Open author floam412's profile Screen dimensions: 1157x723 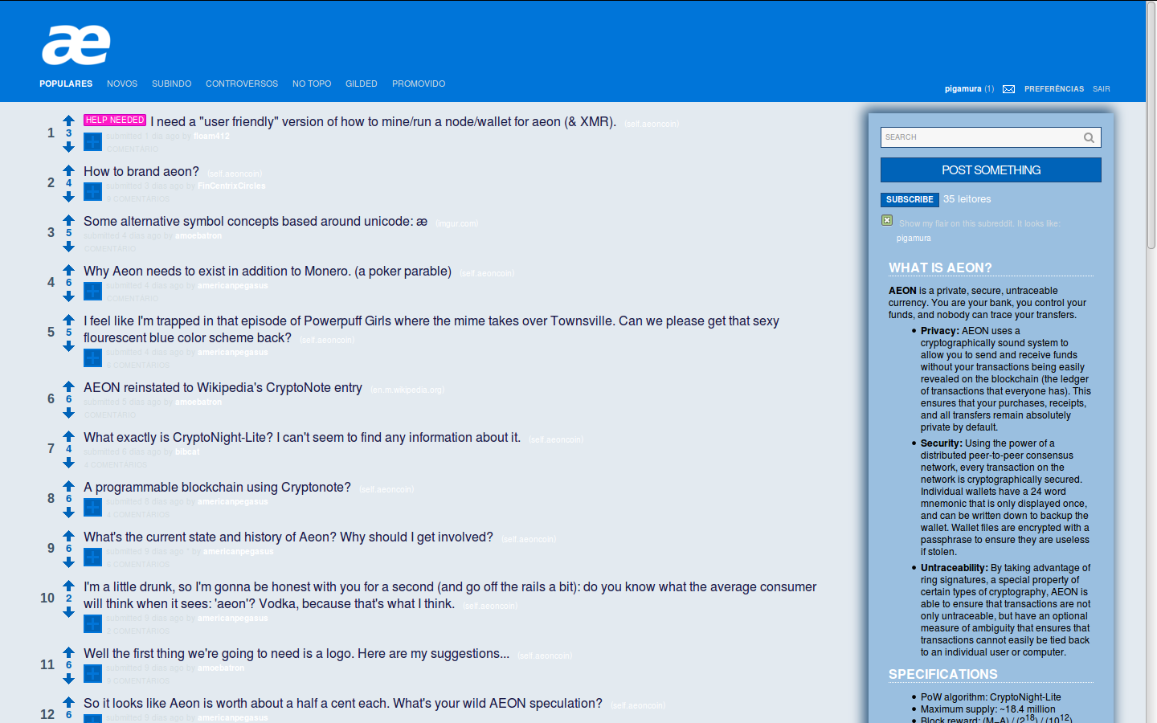tap(211, 136)
